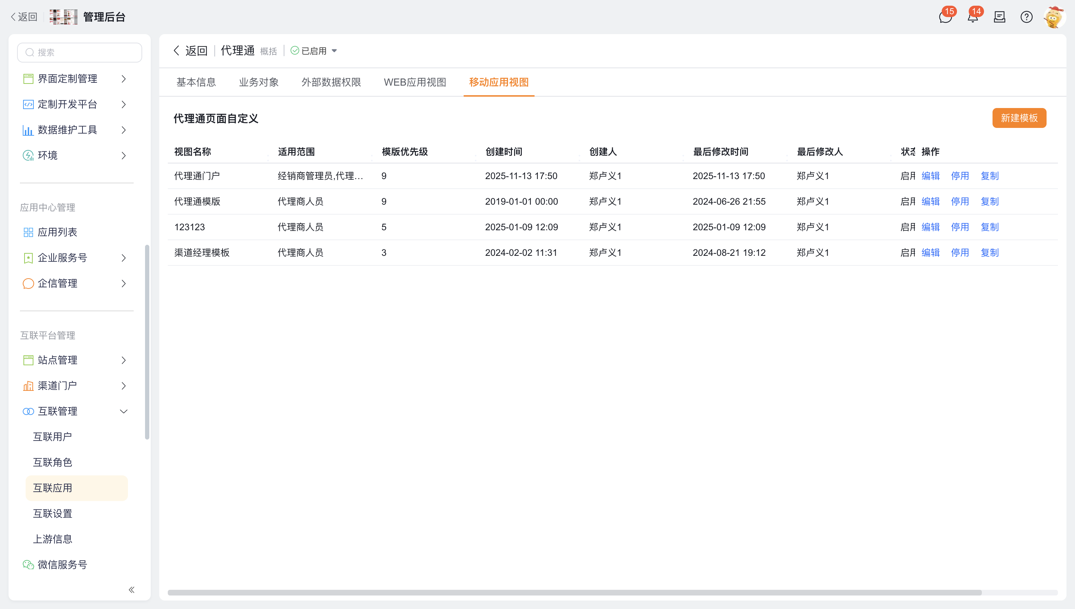Click the company logo next to 管理后台

tap(64, 17)
